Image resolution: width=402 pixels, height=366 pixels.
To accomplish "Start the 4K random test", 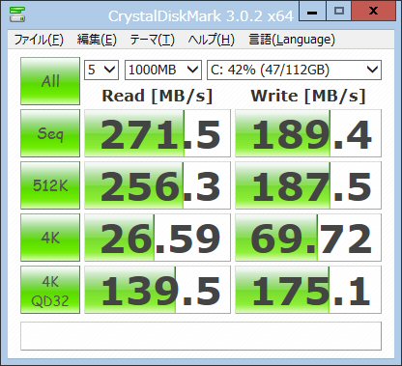I will 50,238.
